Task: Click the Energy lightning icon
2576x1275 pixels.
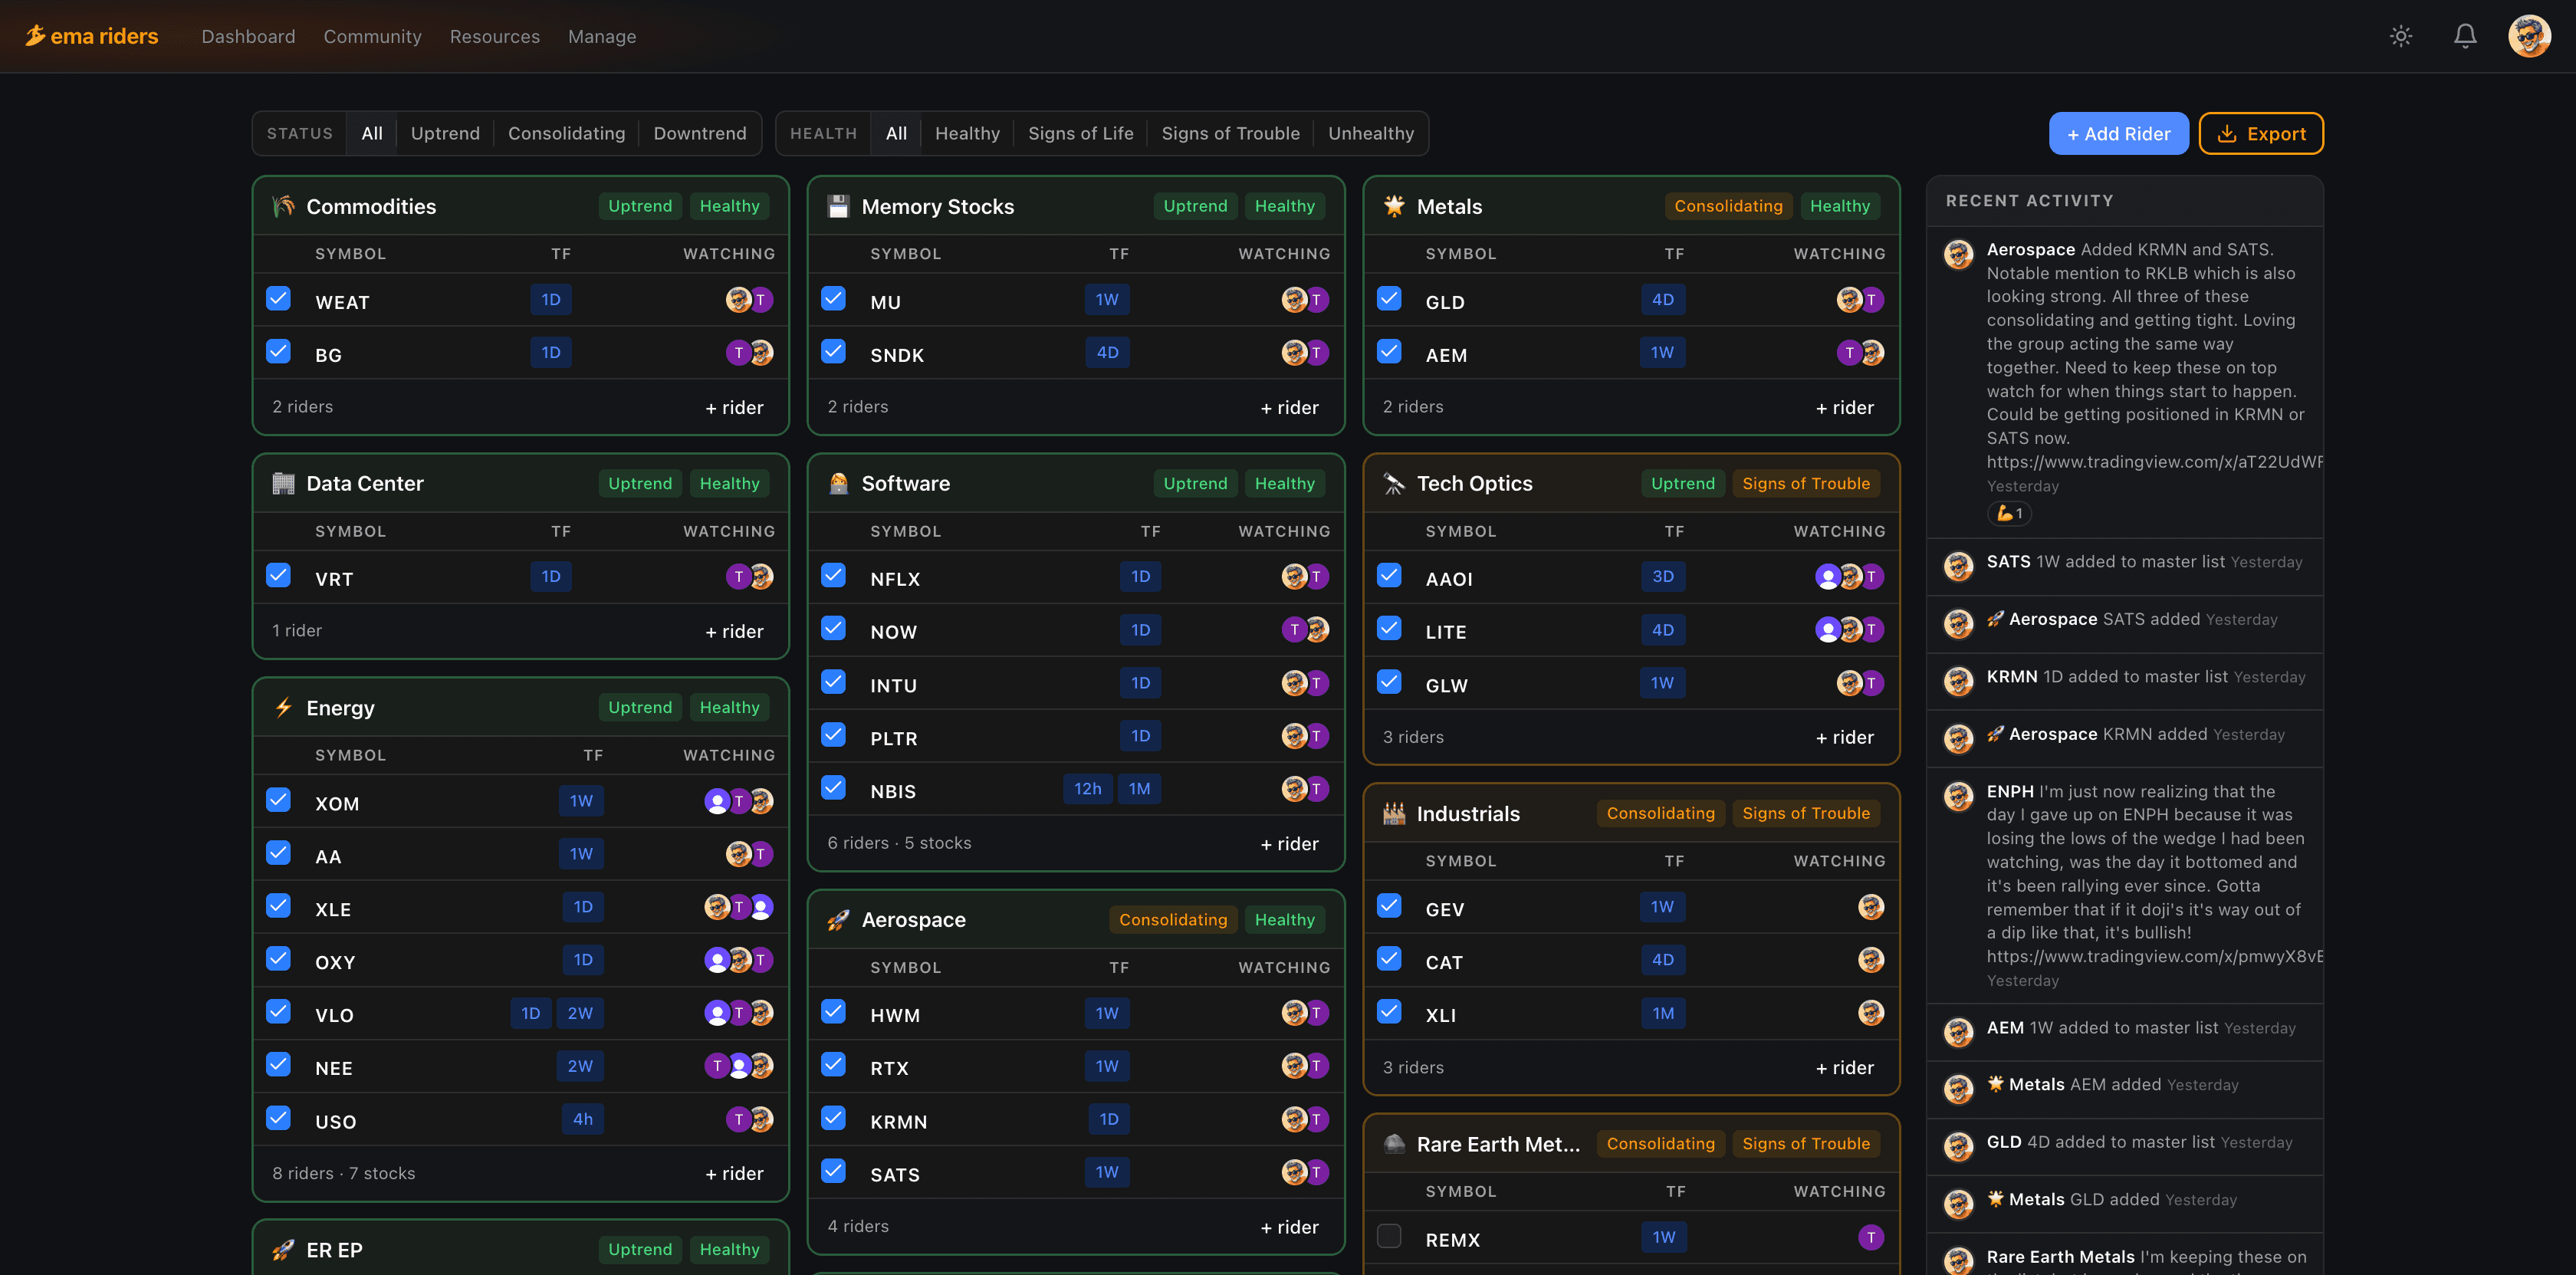Action: coord(282,707)
